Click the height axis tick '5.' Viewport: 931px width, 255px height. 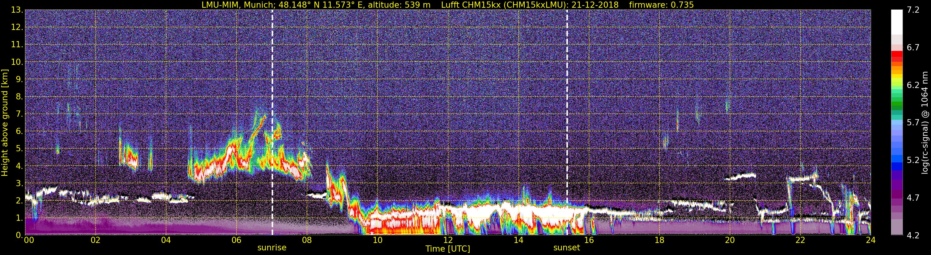point(19,149)
